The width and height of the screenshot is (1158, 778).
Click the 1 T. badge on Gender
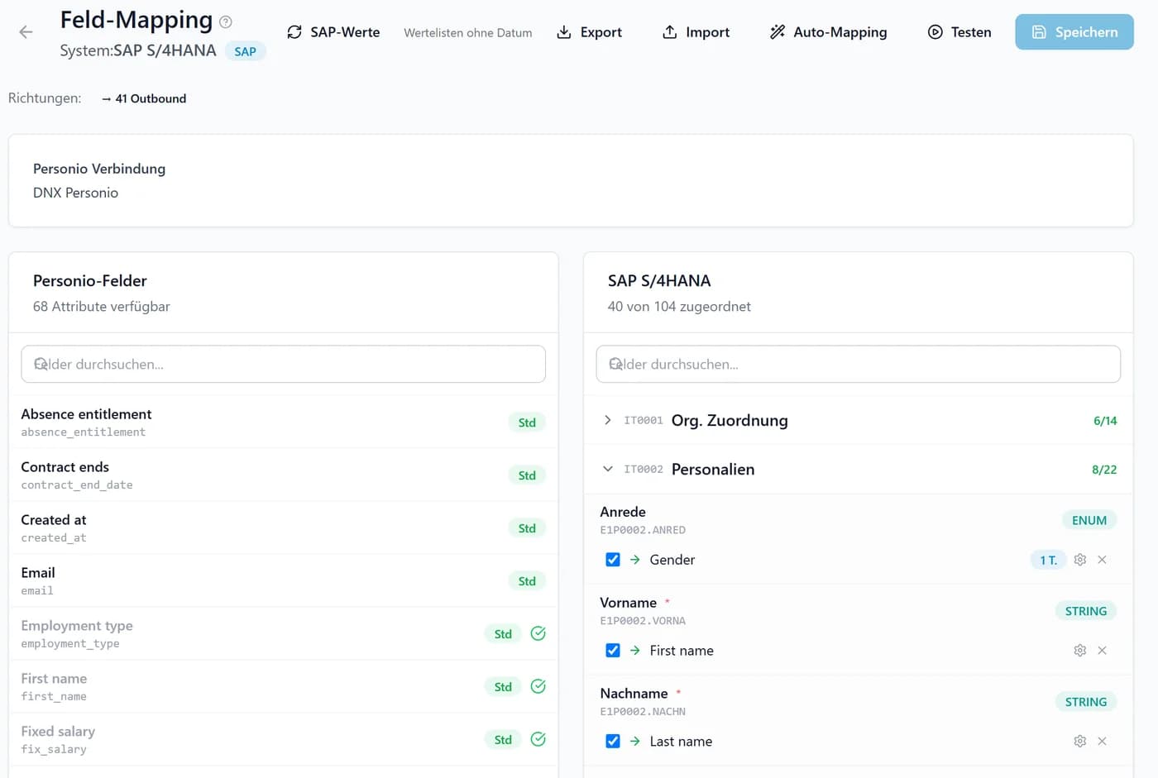(1048, 560)
